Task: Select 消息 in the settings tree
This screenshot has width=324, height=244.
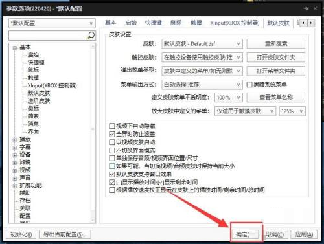Action: tap(33, 124)
